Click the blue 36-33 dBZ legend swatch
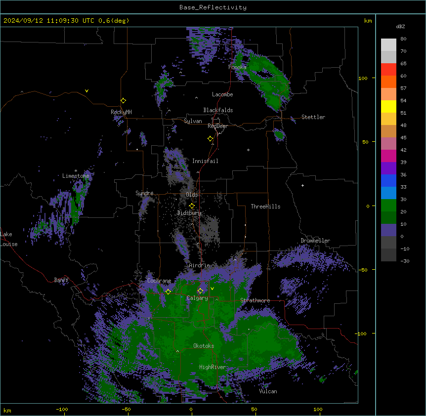This screenshot has width=426, height=416. [388, 180]
